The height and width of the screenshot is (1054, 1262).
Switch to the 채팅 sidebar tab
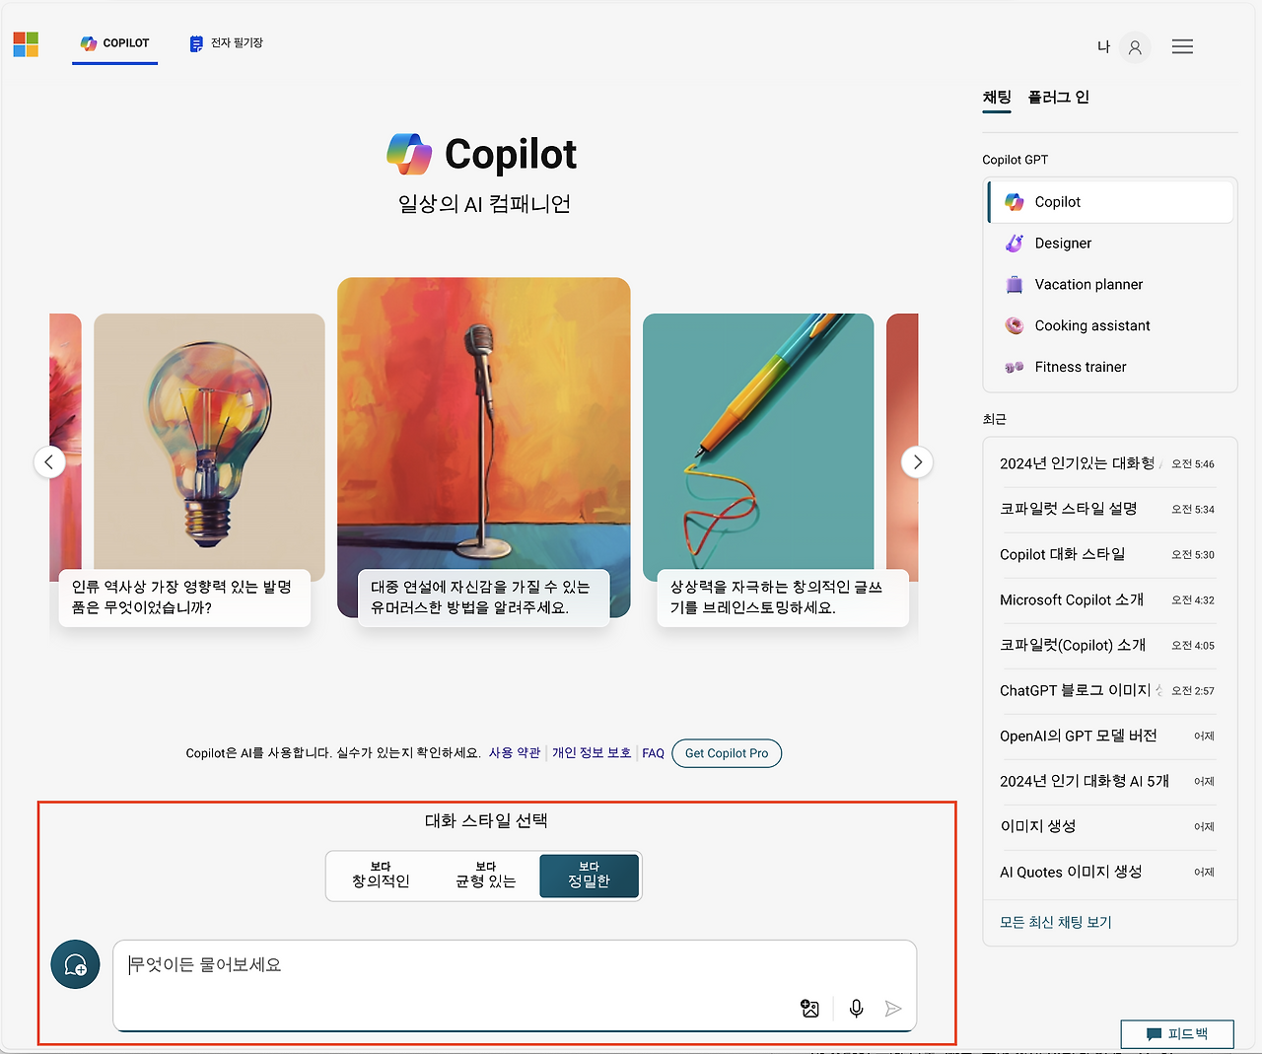click(x=997, y=98)
